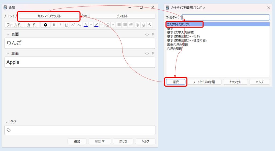Toggle HTML editor for the 裏面 field
The height and width of the screenshot is (151, 275).
tap(147, 54)
